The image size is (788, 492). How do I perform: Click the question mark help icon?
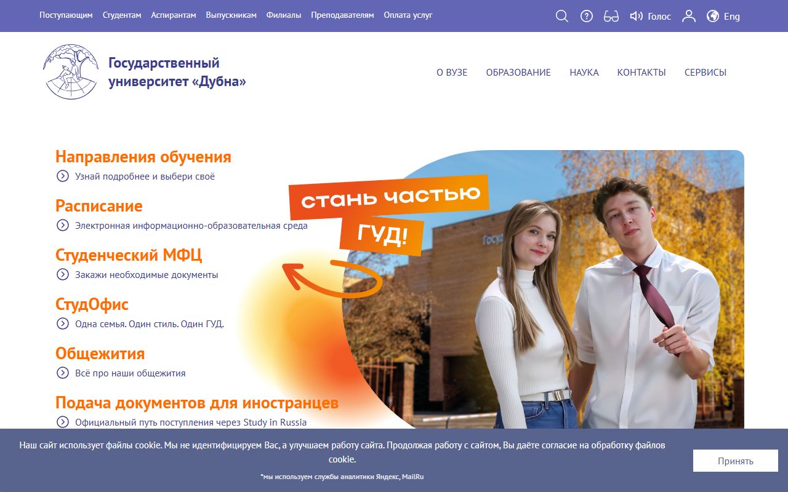(587, 16)
